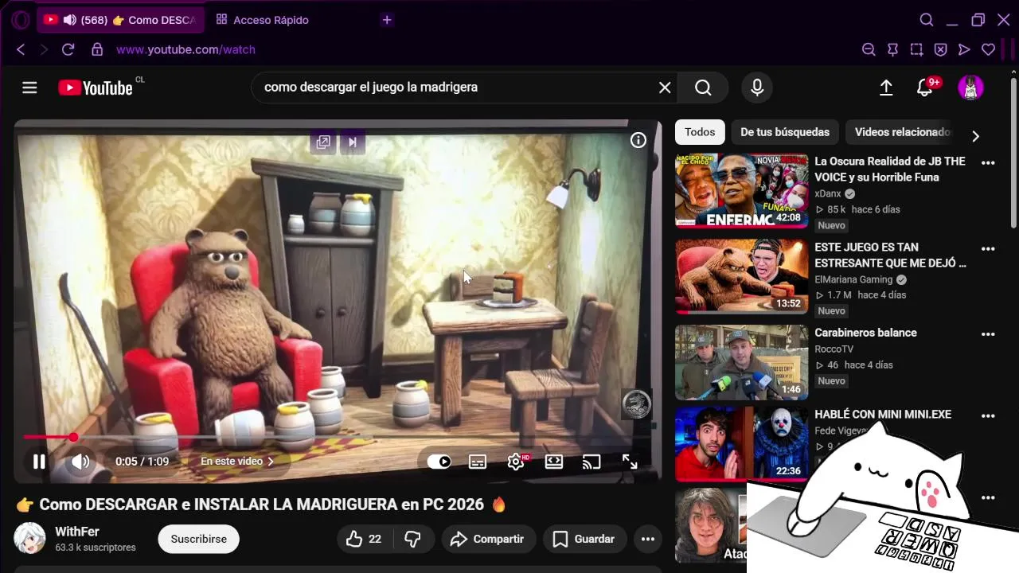The image size is (1019, 573).
Task: Start voice search with the microphone
Action: (757, 88)
